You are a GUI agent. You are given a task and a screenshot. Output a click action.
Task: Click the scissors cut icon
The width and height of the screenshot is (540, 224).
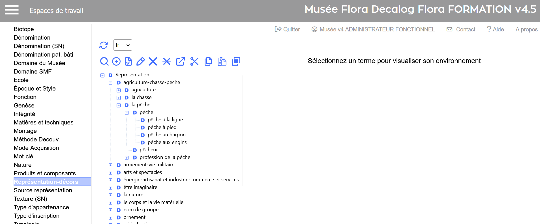point(194,61)
